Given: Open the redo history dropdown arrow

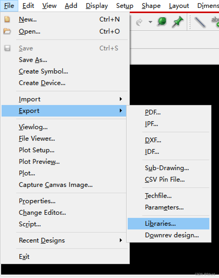Looking at the screenshot, I should pyautogui.click(x=150, y=22).
